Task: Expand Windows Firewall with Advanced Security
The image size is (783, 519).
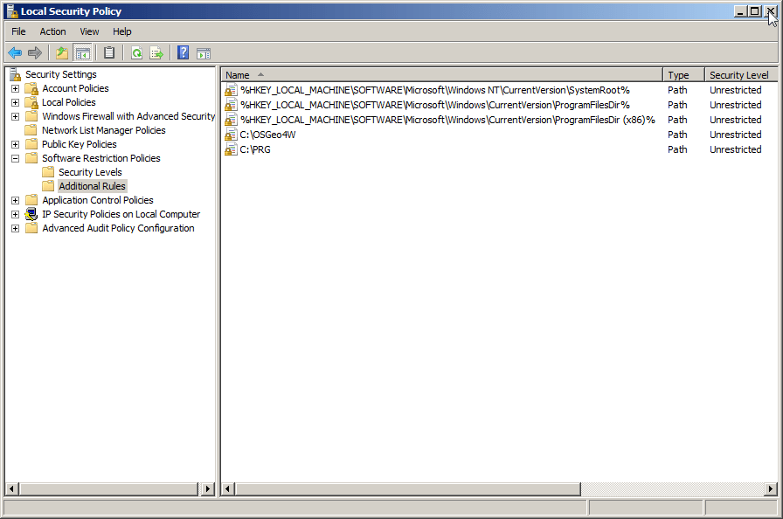Action: point(16,117)
